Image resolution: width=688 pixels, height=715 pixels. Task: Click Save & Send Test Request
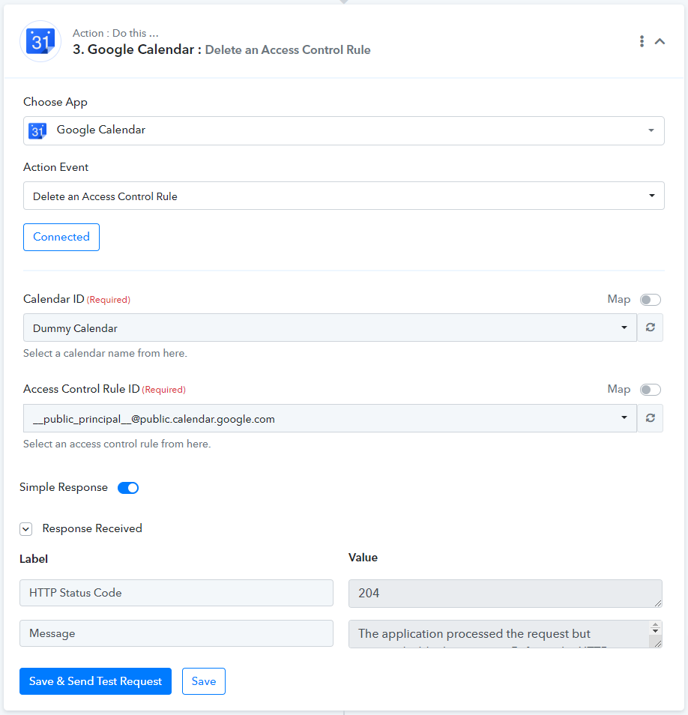[x=95, y=681]
